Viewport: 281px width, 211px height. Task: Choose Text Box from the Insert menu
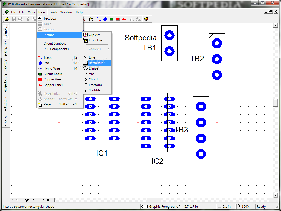pos(60,18)
